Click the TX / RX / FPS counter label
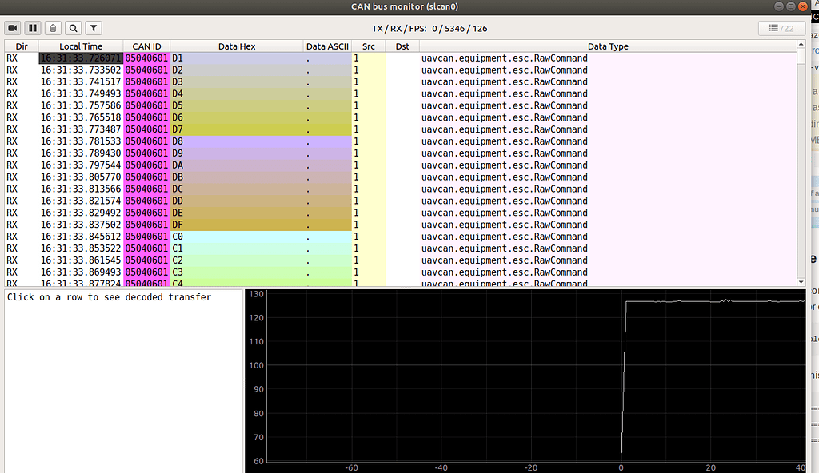This screenshot has width=819, height=473. (429, 29)
